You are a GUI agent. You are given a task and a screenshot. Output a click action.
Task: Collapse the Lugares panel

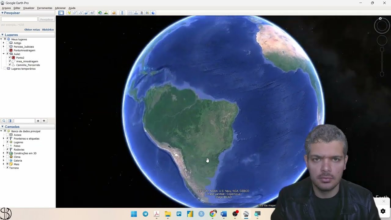(x=2, y=35)
